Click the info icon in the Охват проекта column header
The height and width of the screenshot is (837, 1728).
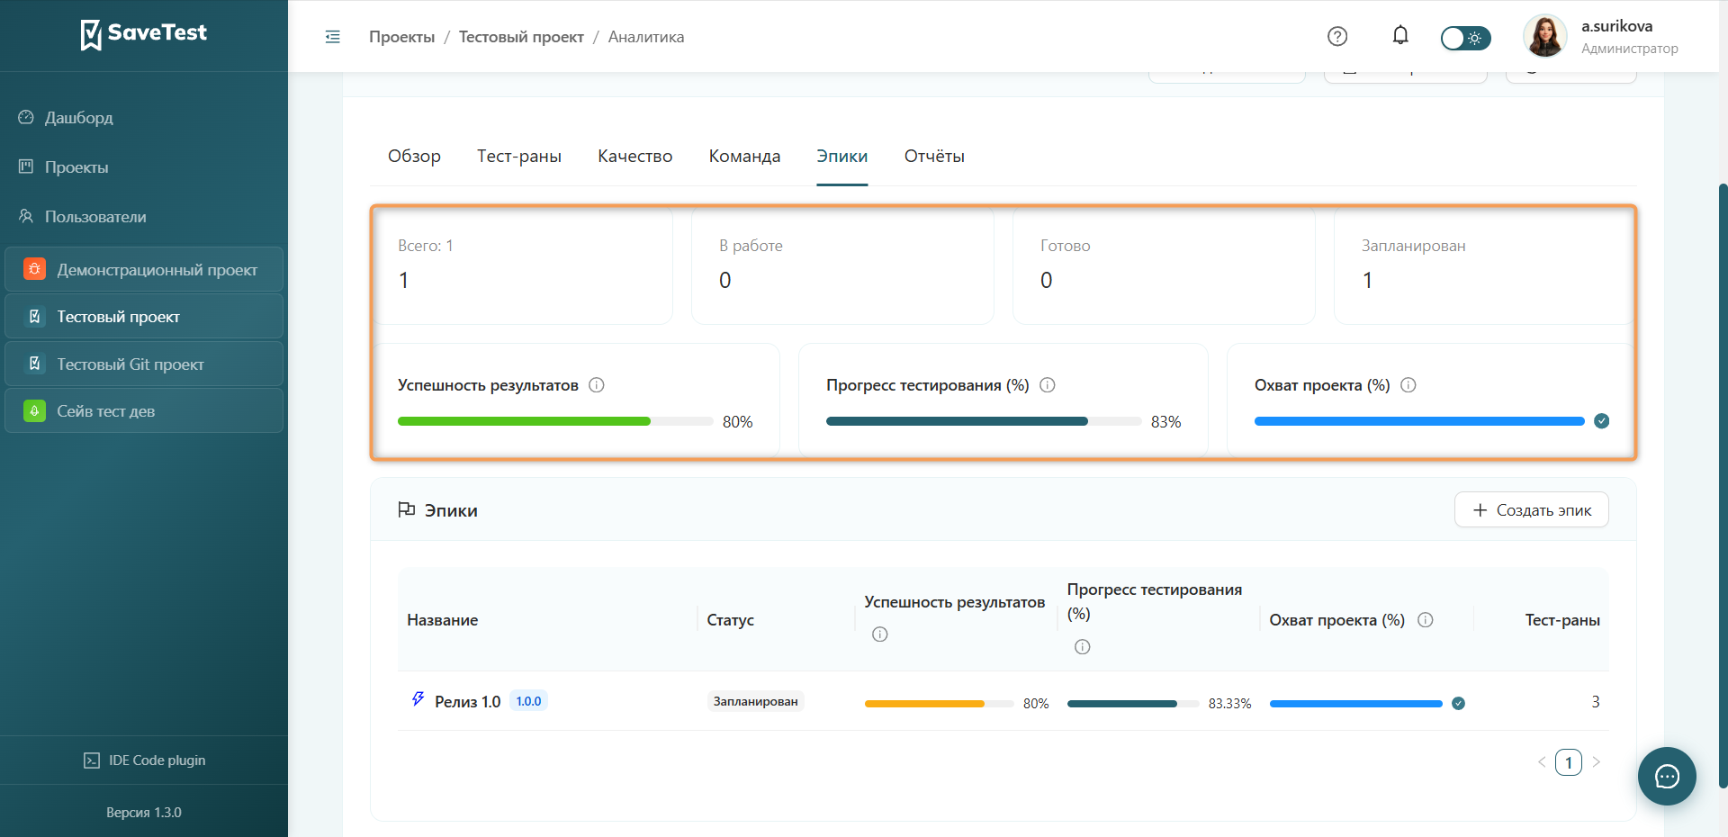(x=1426, y=620)
